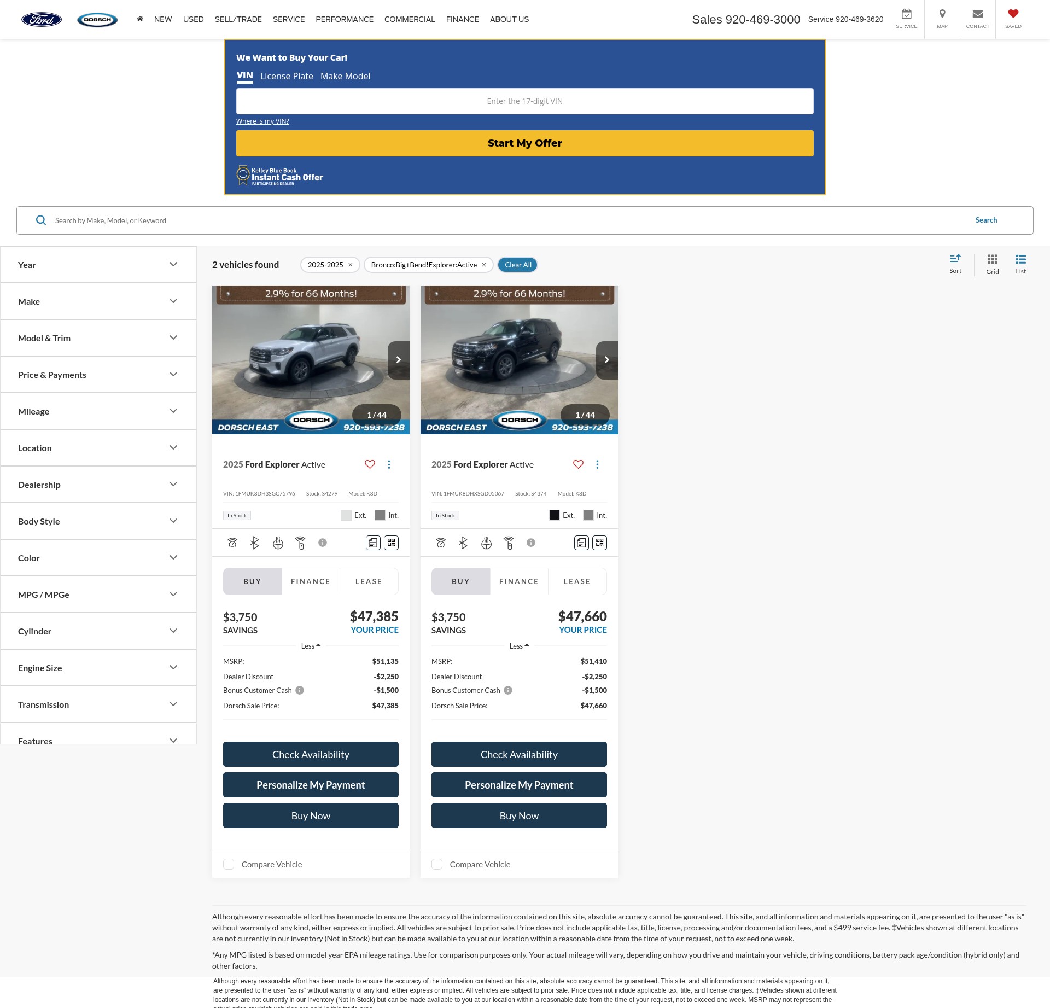Viewport: 1050px width, 1008px height.
Task: Click Personalize My Payment for $47,385 Explorer
Action: 311,785
